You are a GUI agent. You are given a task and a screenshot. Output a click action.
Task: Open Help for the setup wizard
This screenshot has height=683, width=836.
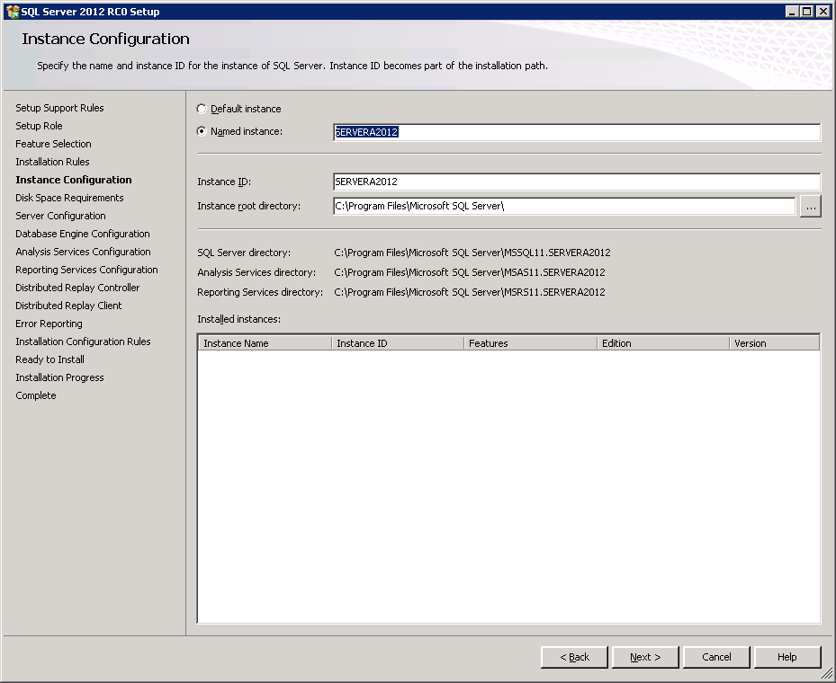coord(787,657)
